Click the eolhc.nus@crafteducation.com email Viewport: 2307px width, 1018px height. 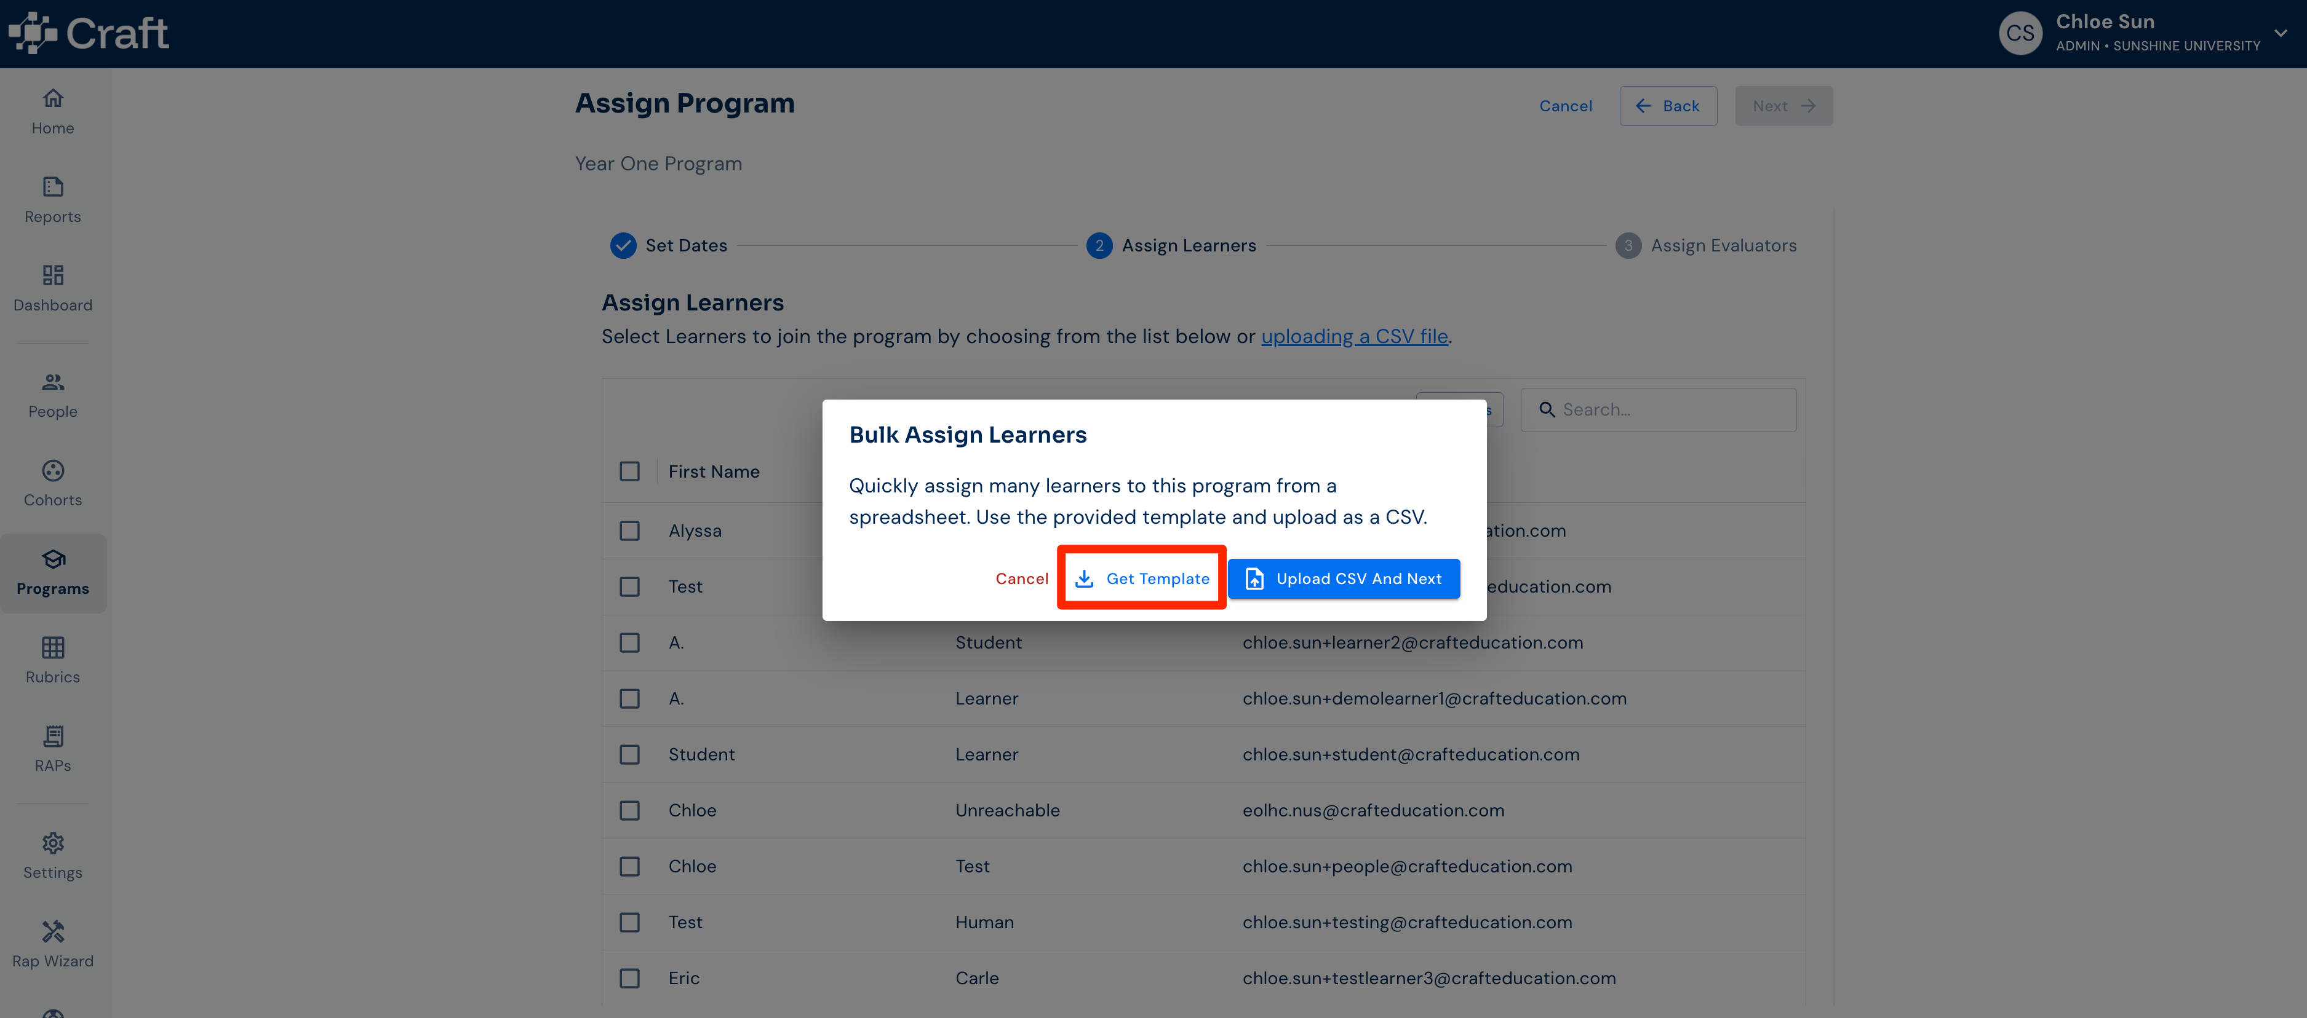click(x=1373, y=810)
